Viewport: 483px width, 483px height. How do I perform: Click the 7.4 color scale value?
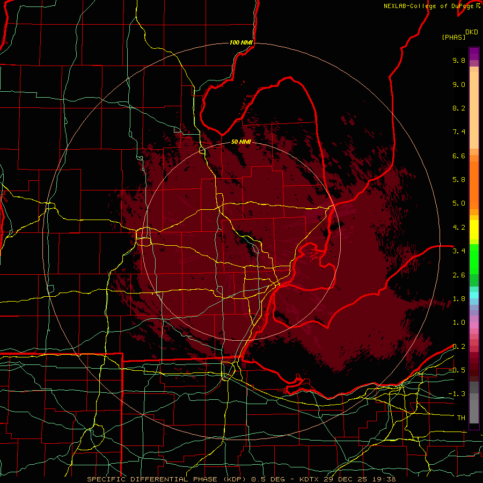point(459,132)
